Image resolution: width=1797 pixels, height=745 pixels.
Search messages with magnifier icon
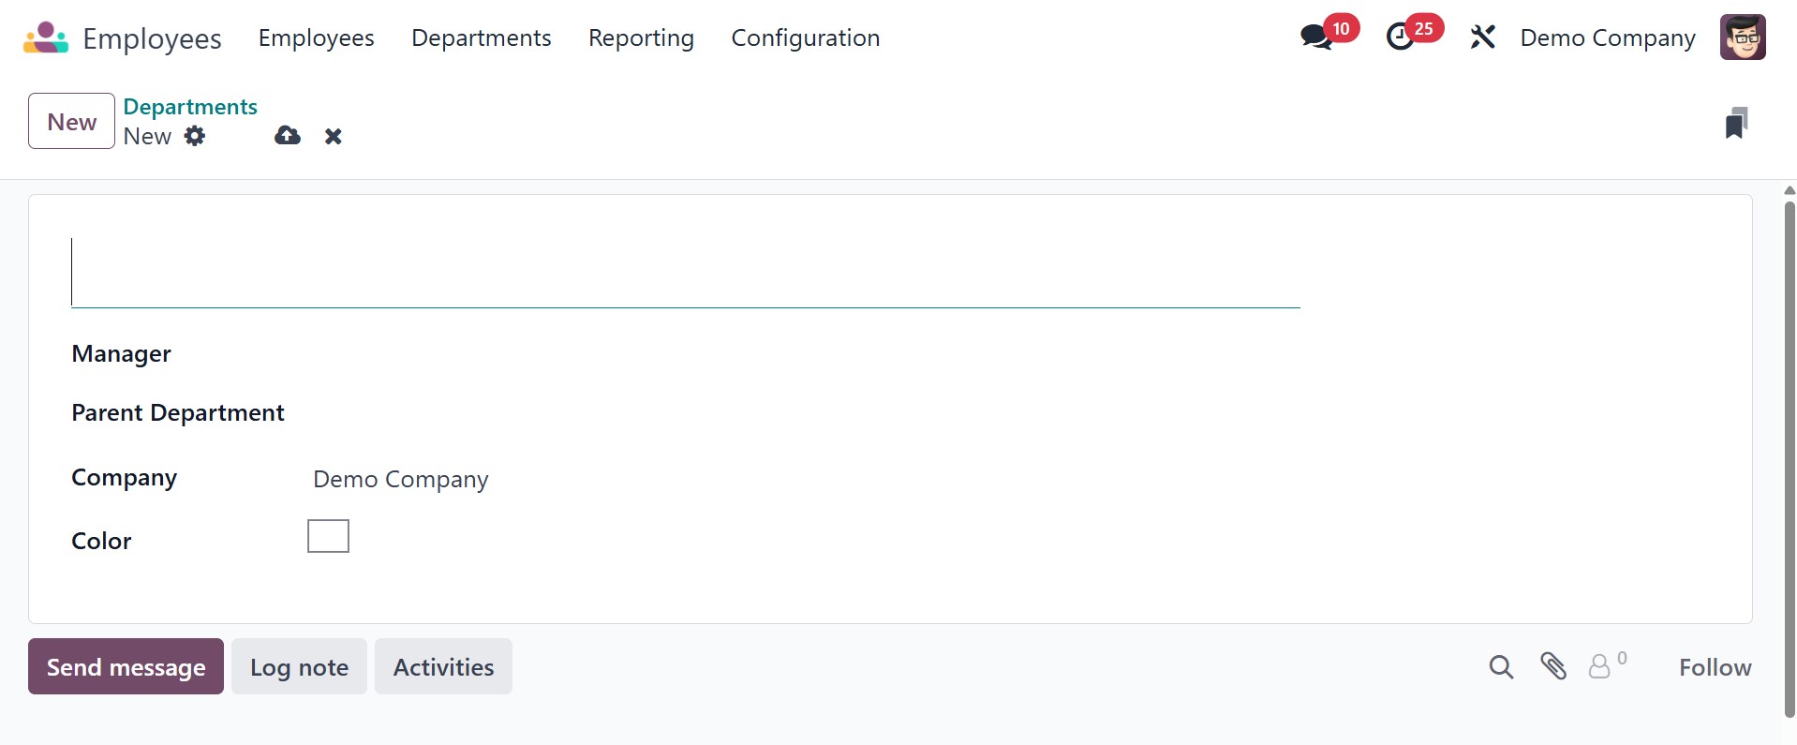click(1501, 667)
